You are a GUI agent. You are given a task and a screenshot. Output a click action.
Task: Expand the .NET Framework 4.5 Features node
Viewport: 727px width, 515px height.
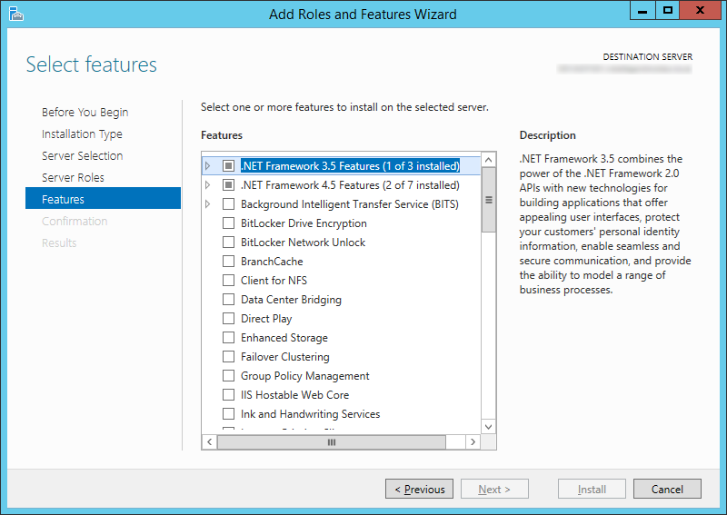[x=207, y=184]
